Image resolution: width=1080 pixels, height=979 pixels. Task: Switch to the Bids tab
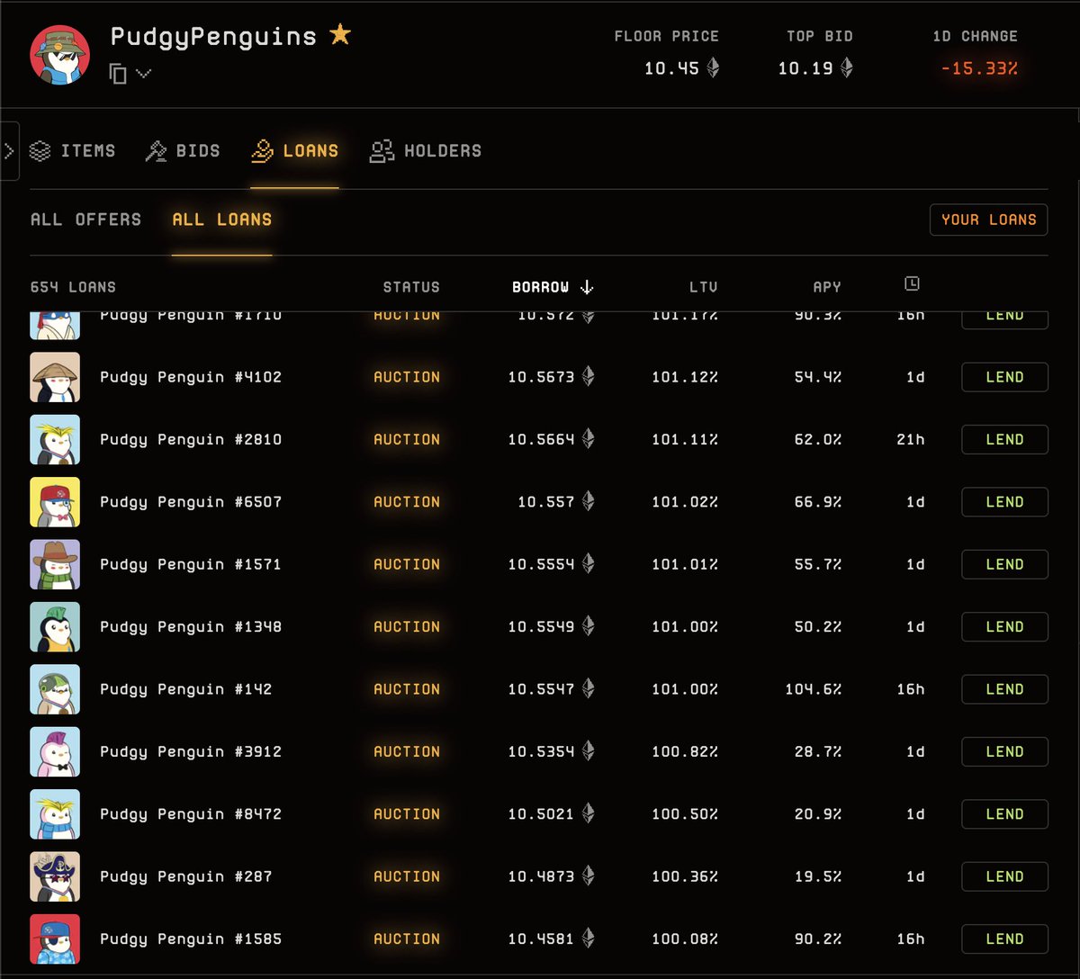183,151
